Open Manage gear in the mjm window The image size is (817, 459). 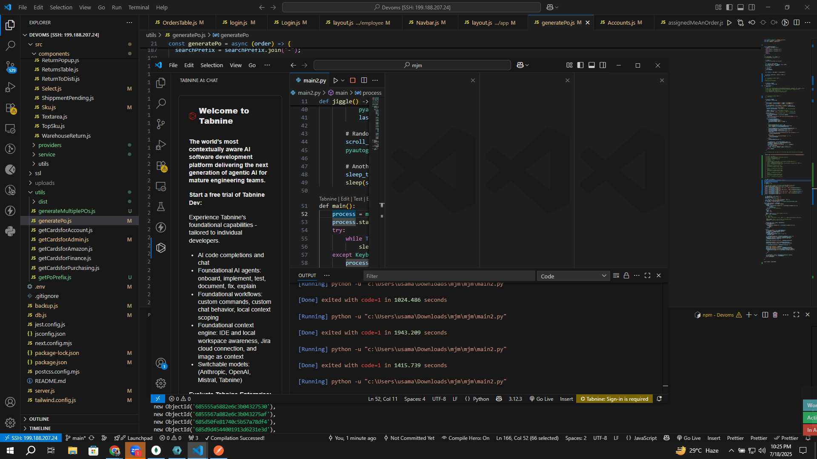[161, 383]
